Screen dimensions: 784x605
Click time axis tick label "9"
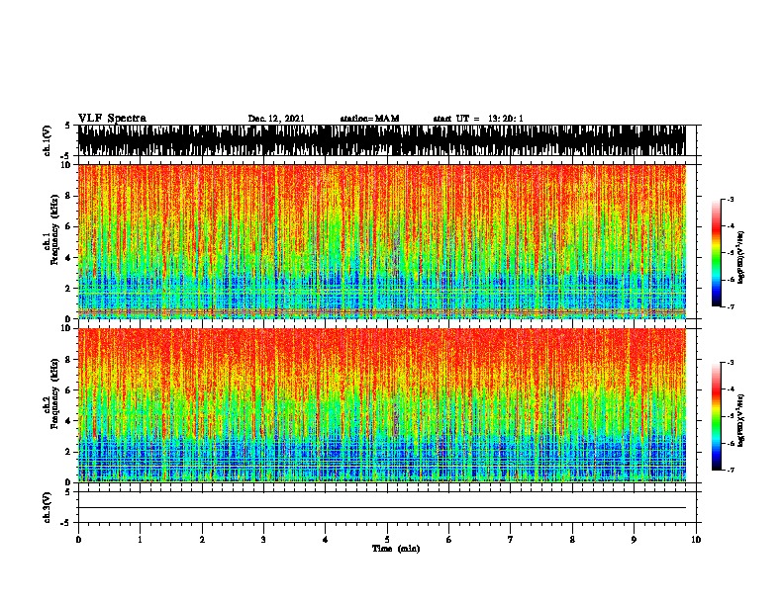point(634,540)
